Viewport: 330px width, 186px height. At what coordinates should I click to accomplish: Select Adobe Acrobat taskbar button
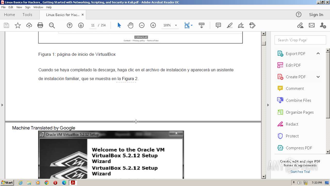(x=73, y=183)
